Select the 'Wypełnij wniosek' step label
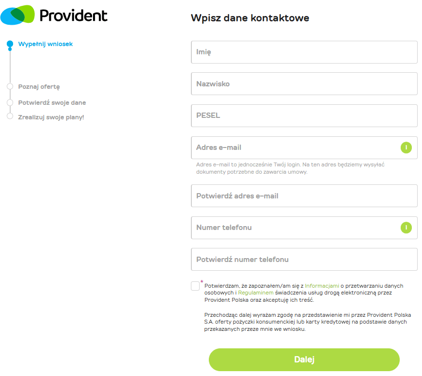Viewport: 422px width, 376px height. click(x=46, y=44)
